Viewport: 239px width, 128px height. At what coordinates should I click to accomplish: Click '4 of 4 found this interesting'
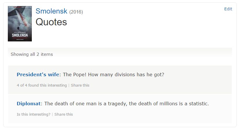click(42, 85)
